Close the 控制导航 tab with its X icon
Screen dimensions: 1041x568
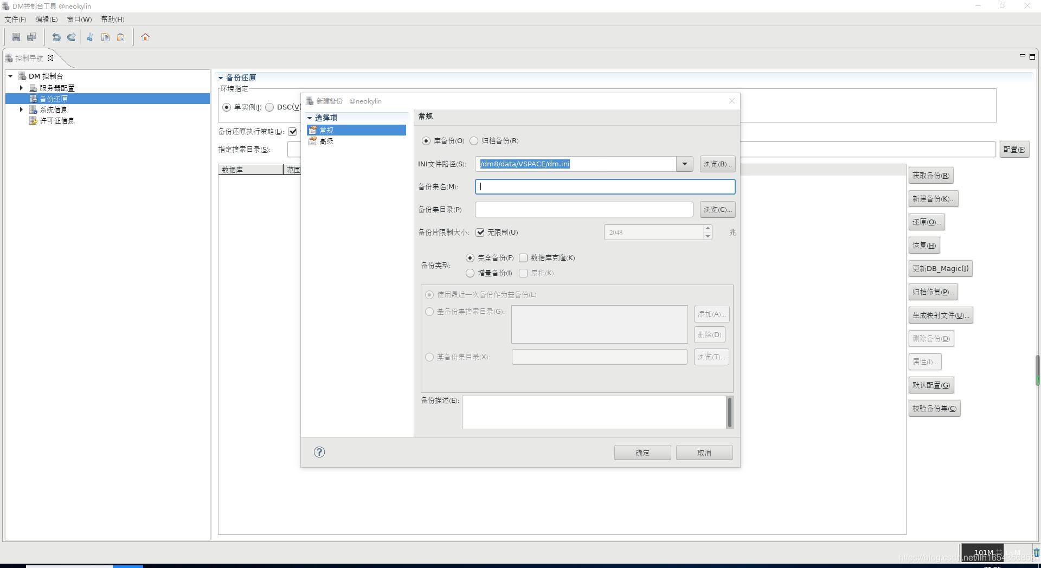tap(50, 58)
